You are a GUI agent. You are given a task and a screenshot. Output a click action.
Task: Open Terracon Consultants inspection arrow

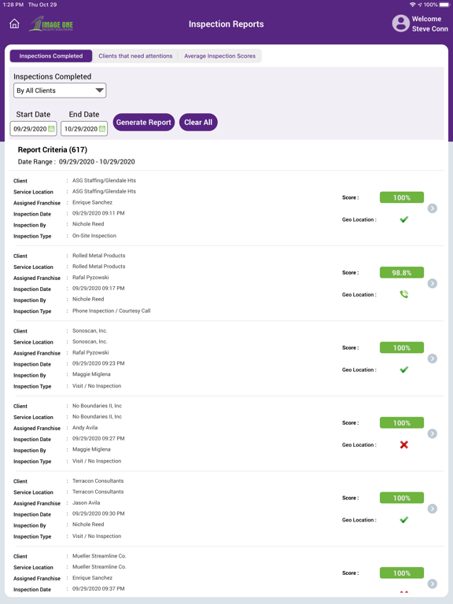click(x=433, y=509)
